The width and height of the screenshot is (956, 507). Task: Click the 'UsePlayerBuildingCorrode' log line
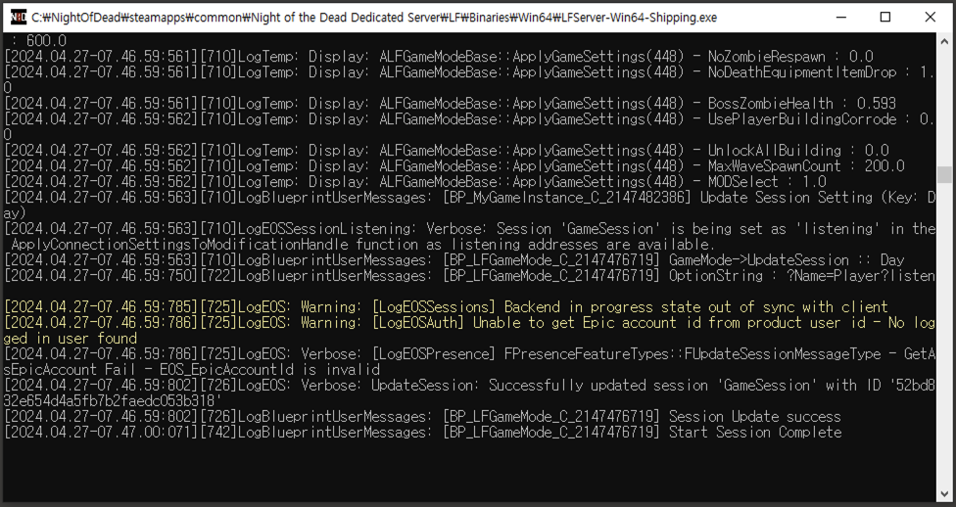click(469, 119)
